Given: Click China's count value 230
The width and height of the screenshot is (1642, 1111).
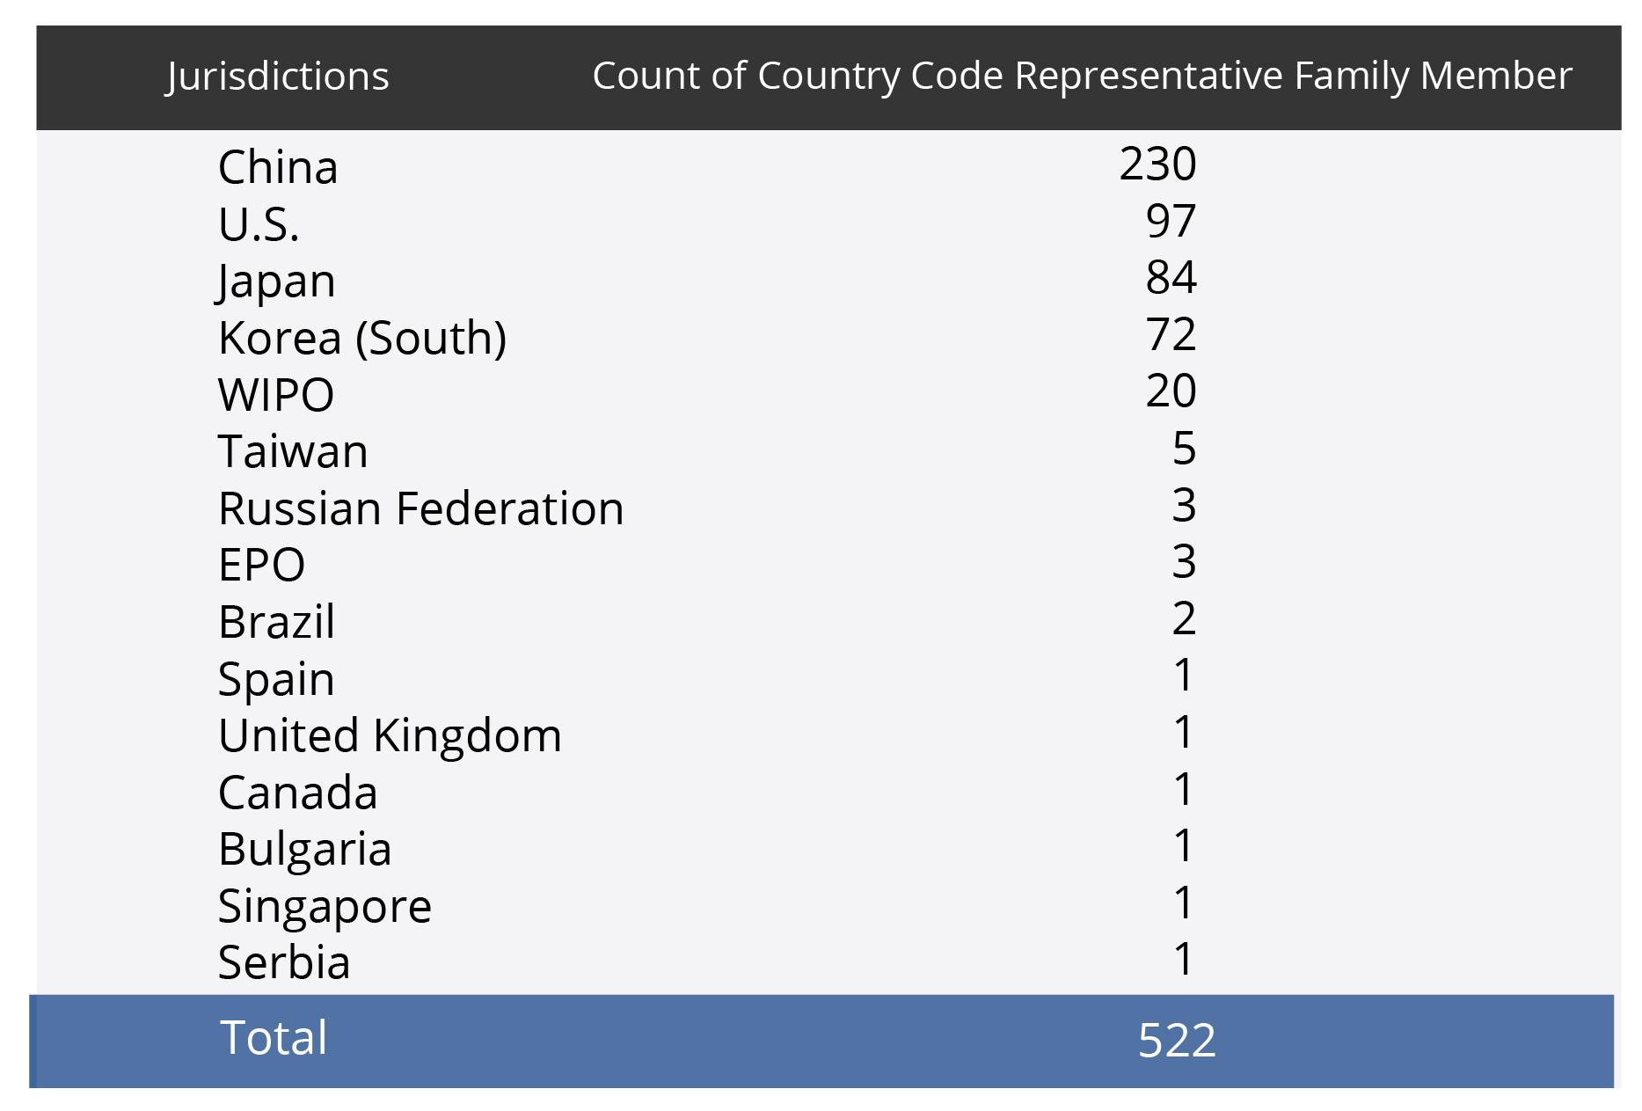Looking at the screenshot, I should [1157, 164].
